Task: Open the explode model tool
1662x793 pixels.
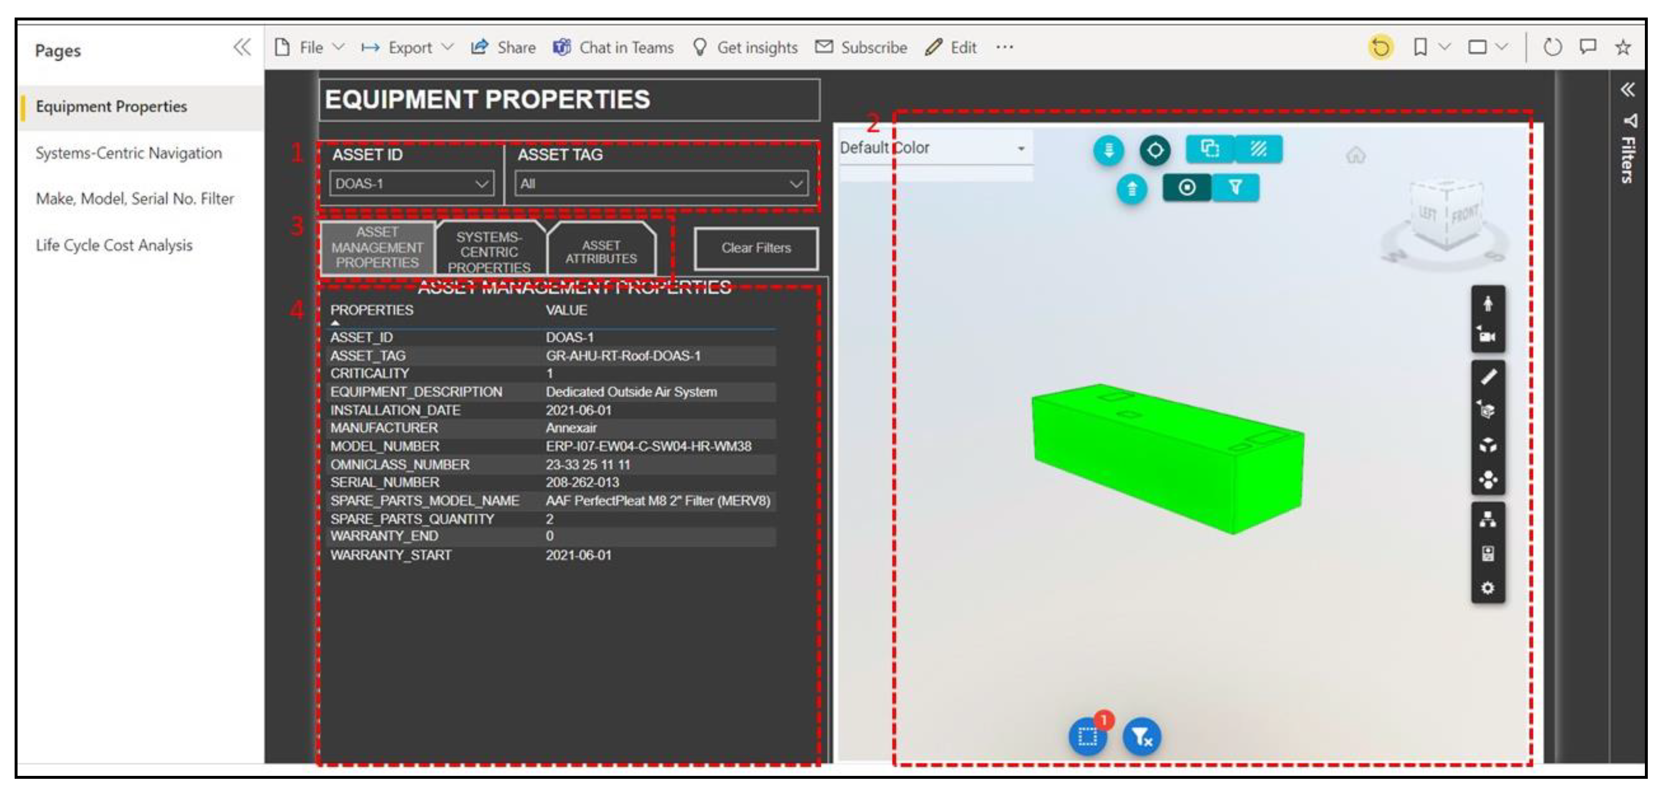Action: point(1488,445)
